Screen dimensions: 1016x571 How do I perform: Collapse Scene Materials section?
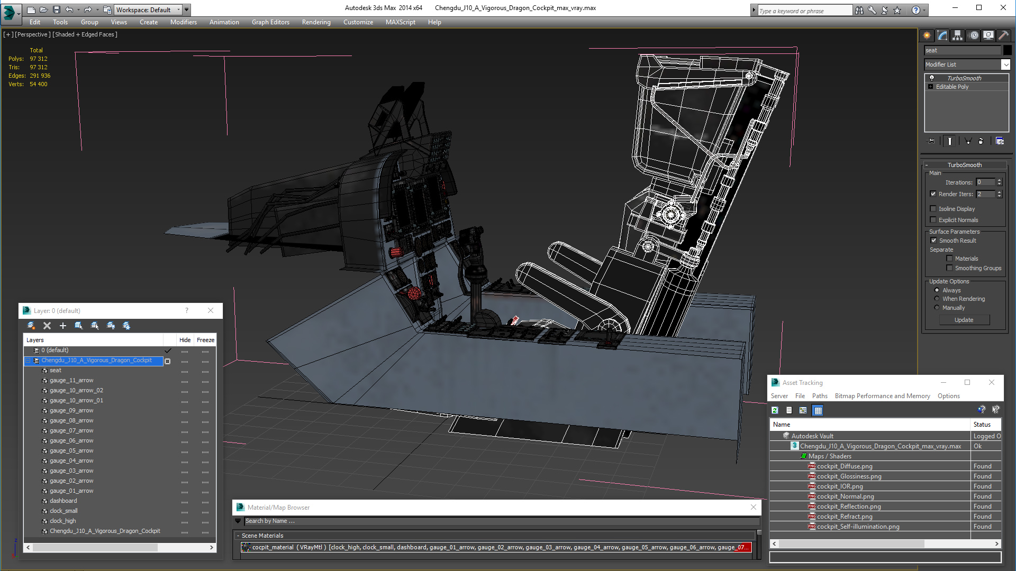click(238, 536)
